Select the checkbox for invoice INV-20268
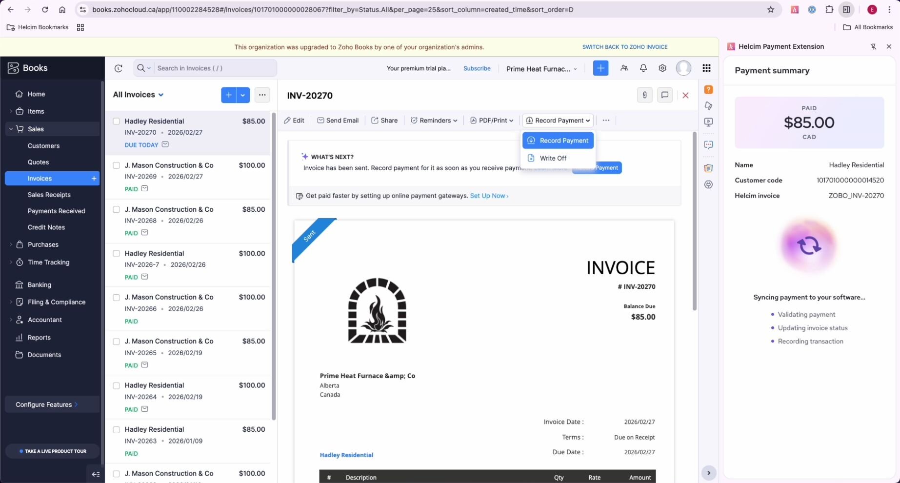The width and height of the screenshot is (900, 483). point(116,209)
